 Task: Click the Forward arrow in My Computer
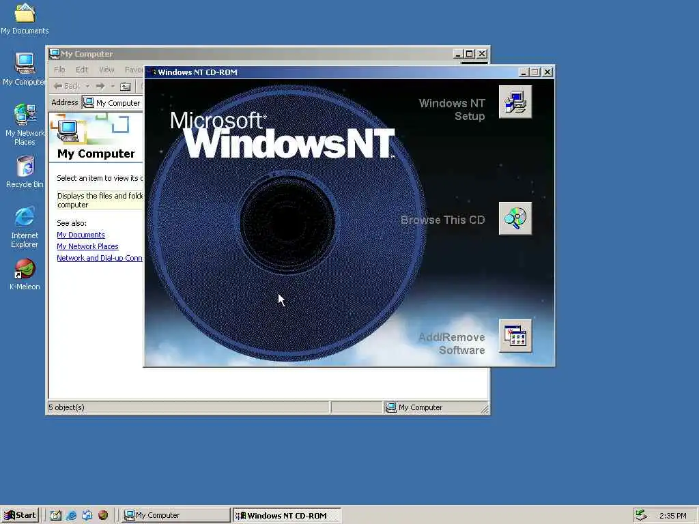point(100,86)
